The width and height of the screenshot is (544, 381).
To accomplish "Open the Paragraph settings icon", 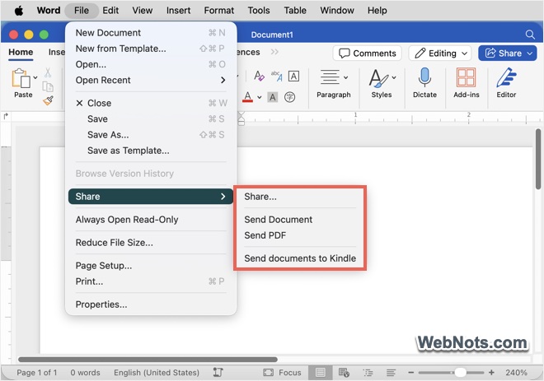I will (x=330, y=77).
